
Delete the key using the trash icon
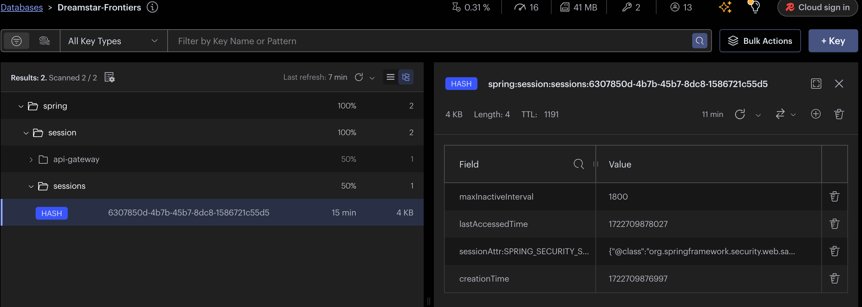click(839, 114)
